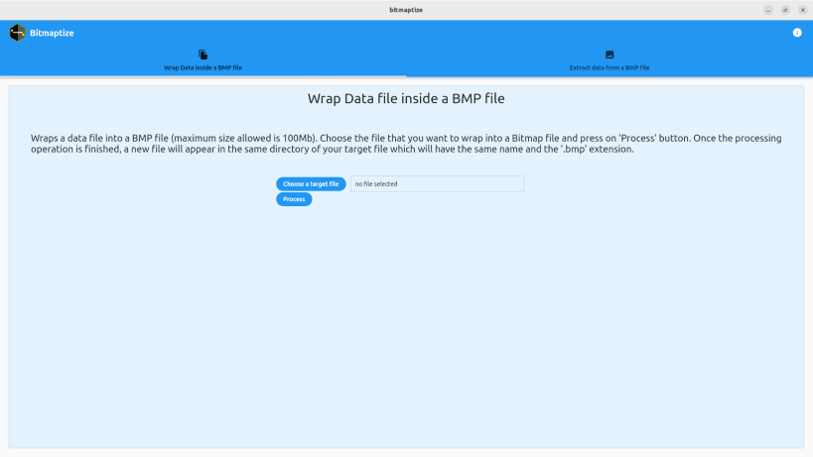Minimize the bitmaptize window

click(768, 10)
